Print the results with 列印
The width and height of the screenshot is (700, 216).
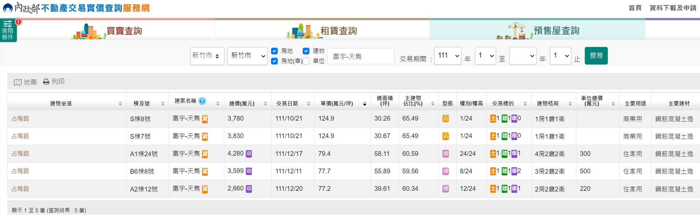(54, 82)
